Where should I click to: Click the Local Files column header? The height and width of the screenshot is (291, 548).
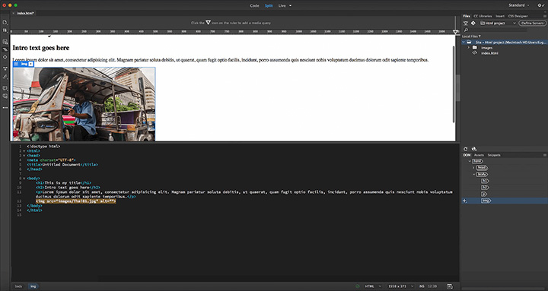click(x=471, y=36)
